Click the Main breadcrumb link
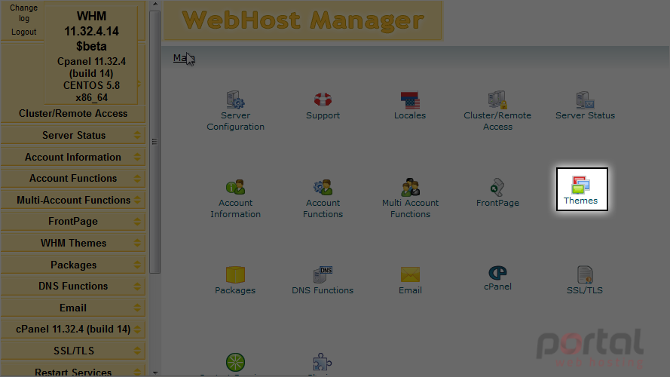Viewport: 670px width, 377px height. (183, 58)
